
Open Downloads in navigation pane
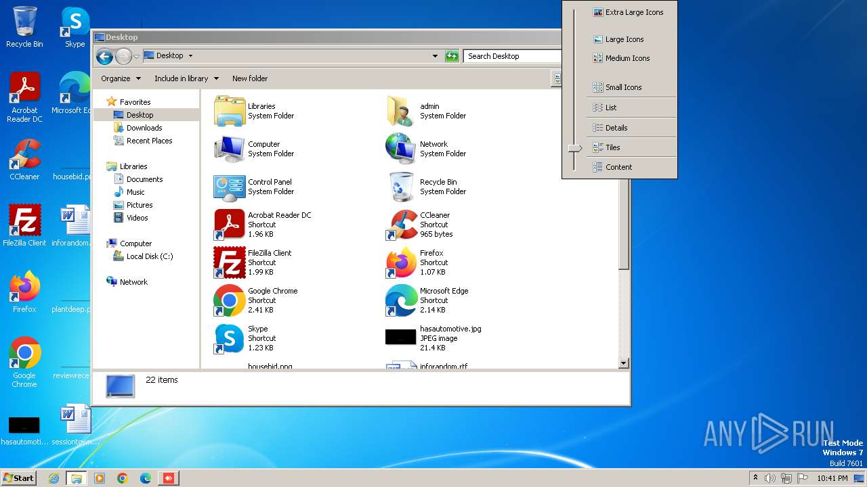pyautogui.click(x=144, y=128)
